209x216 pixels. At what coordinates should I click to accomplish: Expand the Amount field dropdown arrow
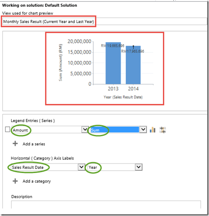click(x=85, y=129)
